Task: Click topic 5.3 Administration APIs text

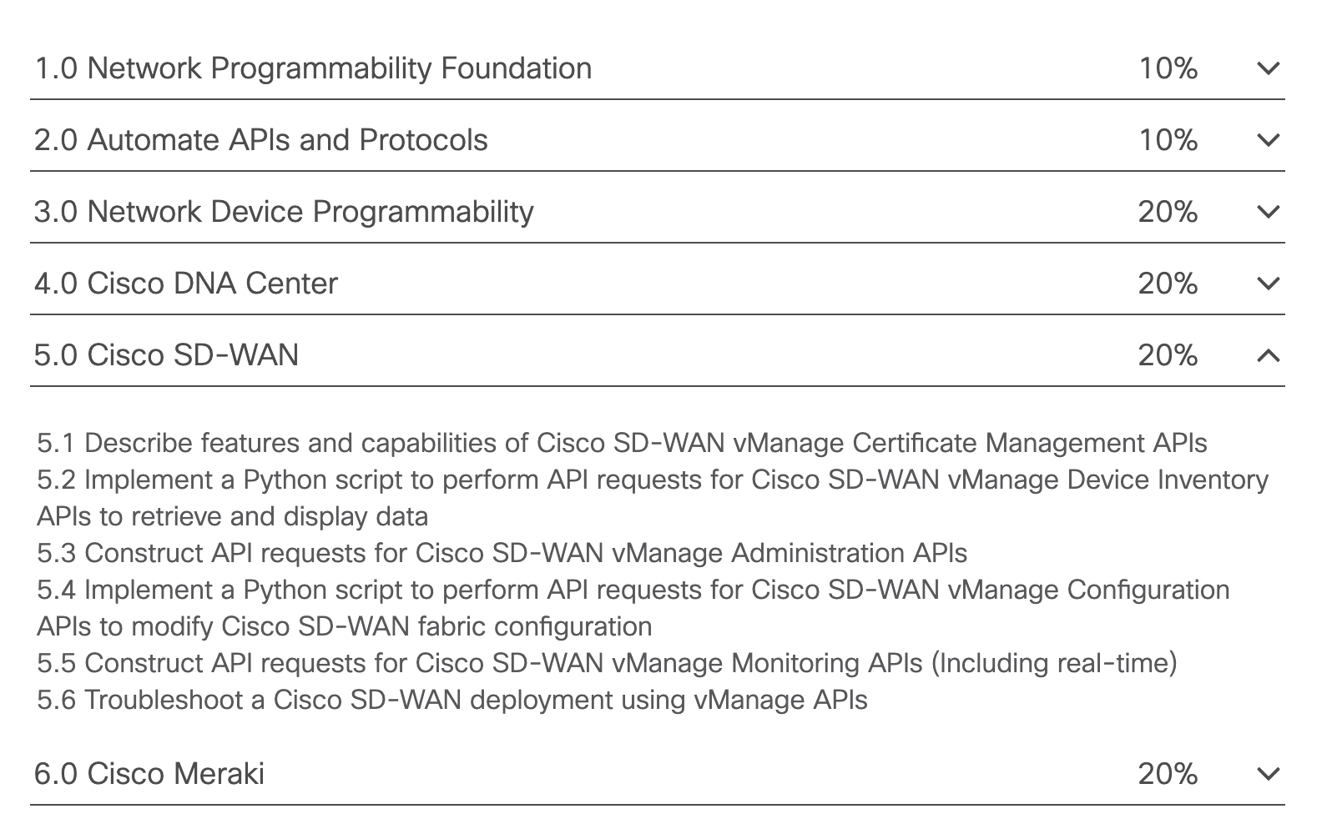Action: [502, 553]
